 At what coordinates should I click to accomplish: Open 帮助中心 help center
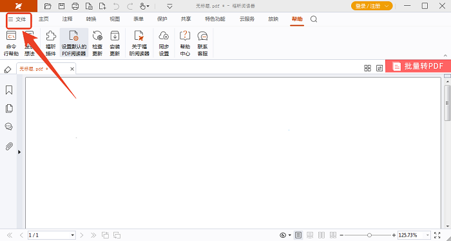185,43
